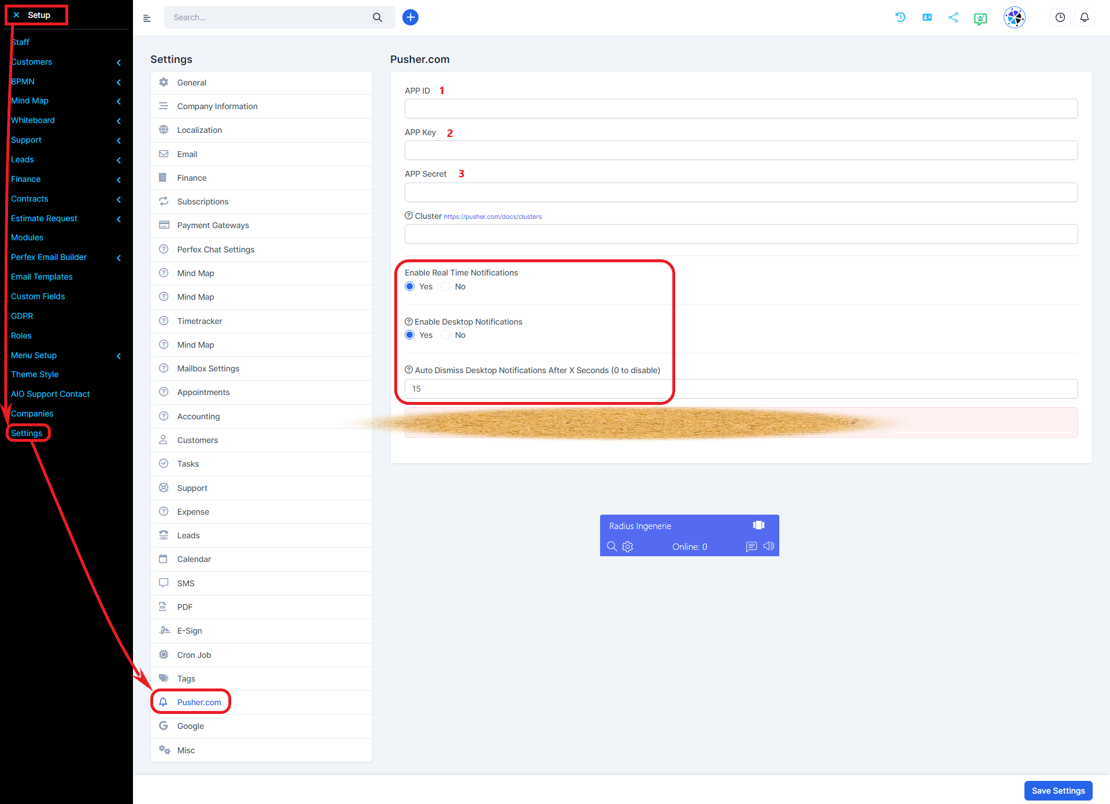Expand the Menu Setup sidebar arrow
Screen dimensions: 1110x804
click(x=119, y=356)
